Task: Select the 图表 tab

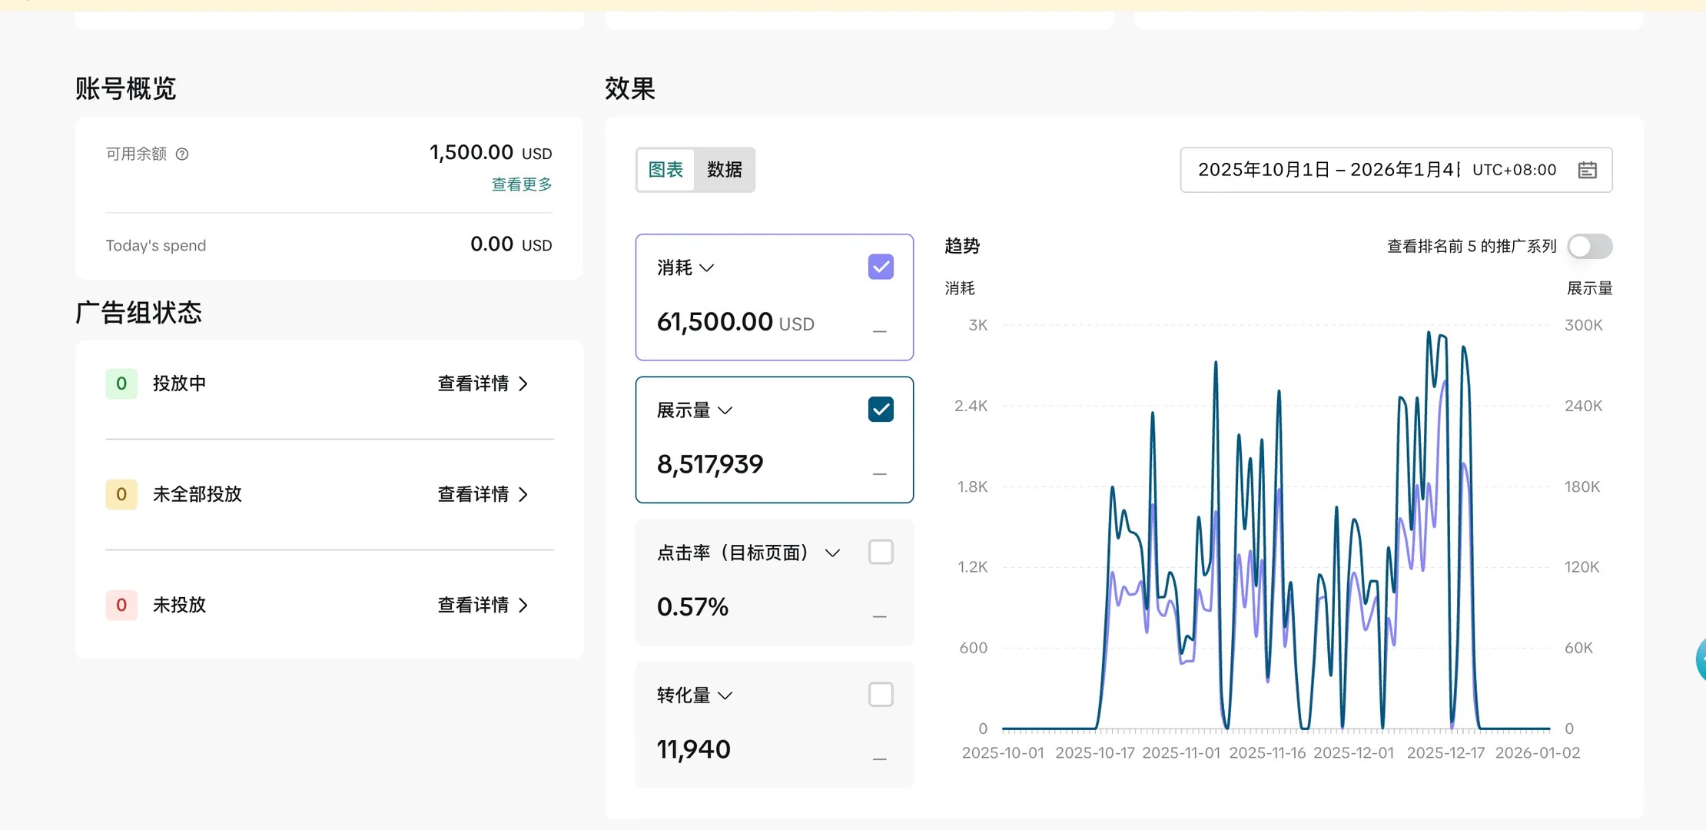Action: point(665,170)
